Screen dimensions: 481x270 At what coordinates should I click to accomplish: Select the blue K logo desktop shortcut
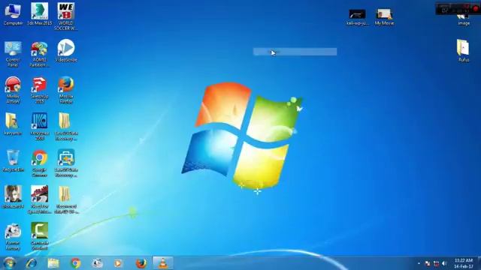coord(39,126)
